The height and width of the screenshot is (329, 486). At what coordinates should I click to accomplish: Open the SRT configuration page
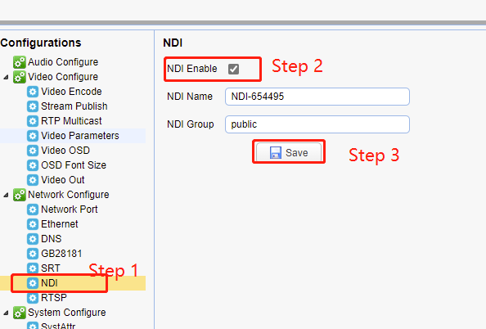pyautogui.click(x=51, y=268)
